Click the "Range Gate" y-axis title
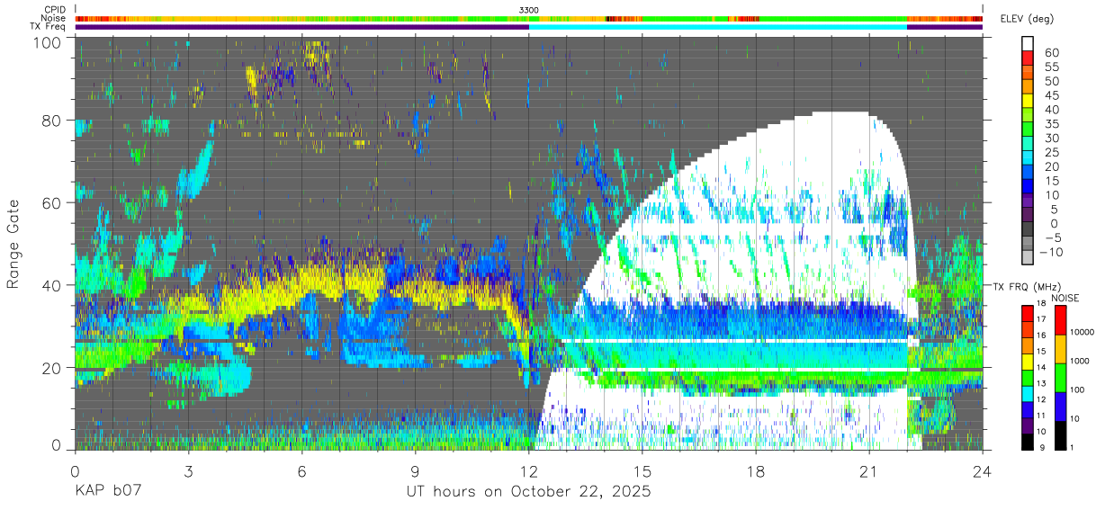1105x510 pixels. [13, 245]
